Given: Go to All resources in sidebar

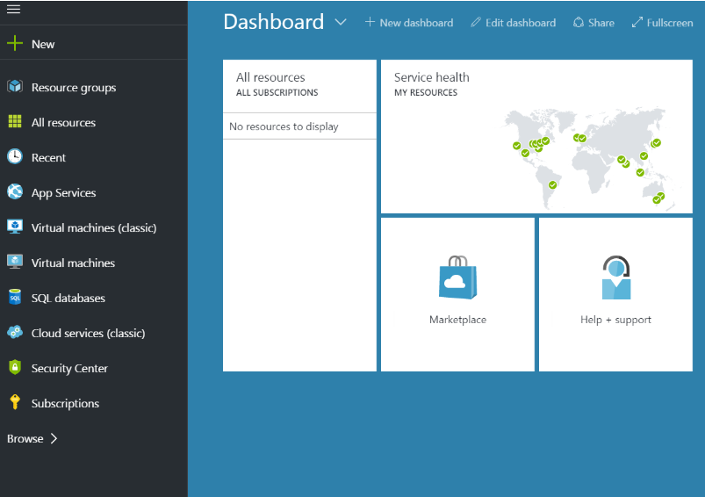Looking at the screenshot, I should (63, 122).
